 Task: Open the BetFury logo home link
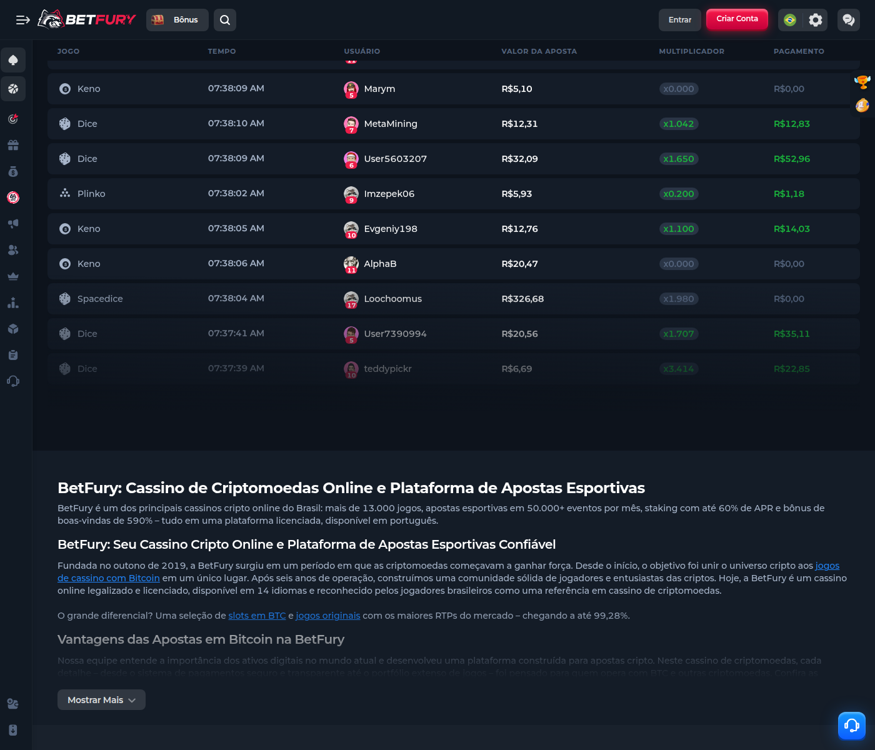86,19
